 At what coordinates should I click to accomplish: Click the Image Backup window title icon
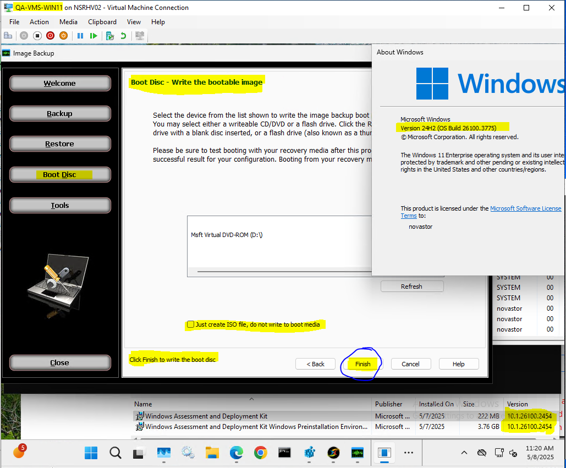[6, 53]
